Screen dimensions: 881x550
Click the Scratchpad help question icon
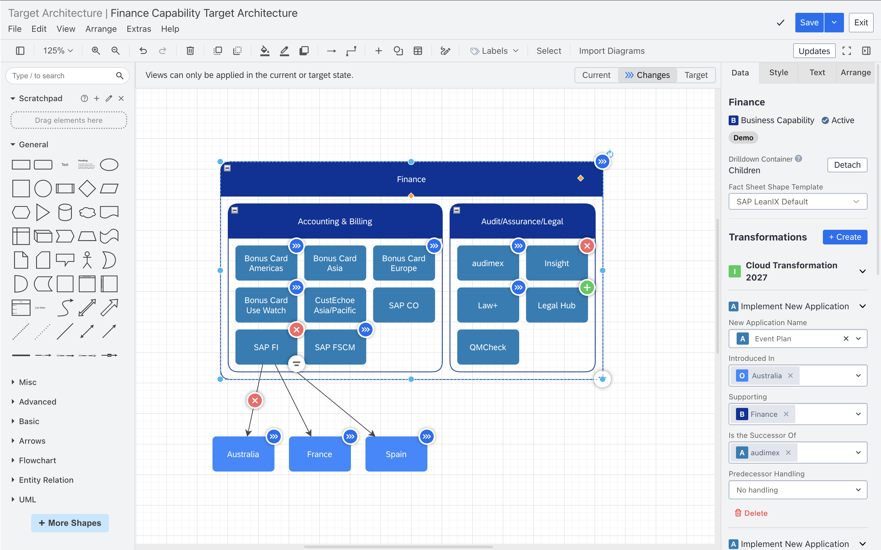[84, 98]
